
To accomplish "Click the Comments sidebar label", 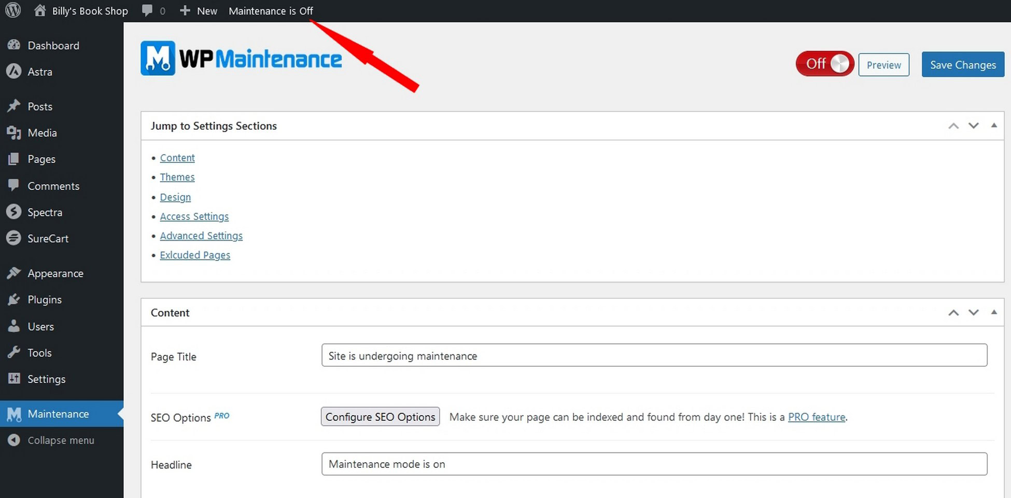I will pyautogui.click(x=53, y=186).
